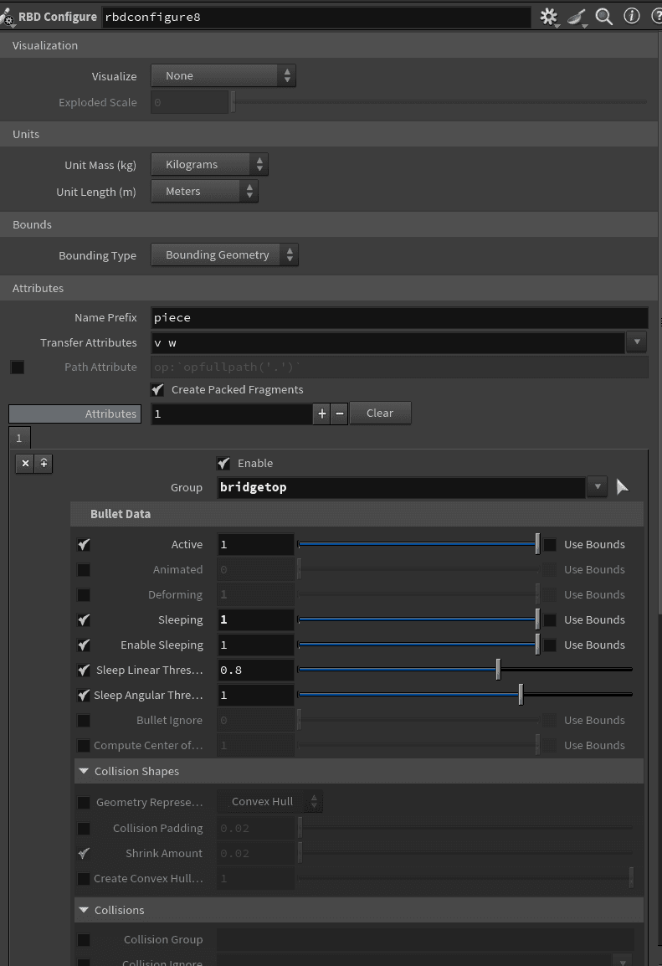662x966 pixels.
Task: Enable the Animated checkbox
Action: (x=83, y=569)
